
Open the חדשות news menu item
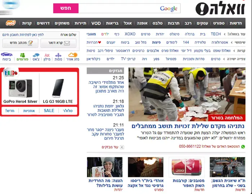[235, 23]
